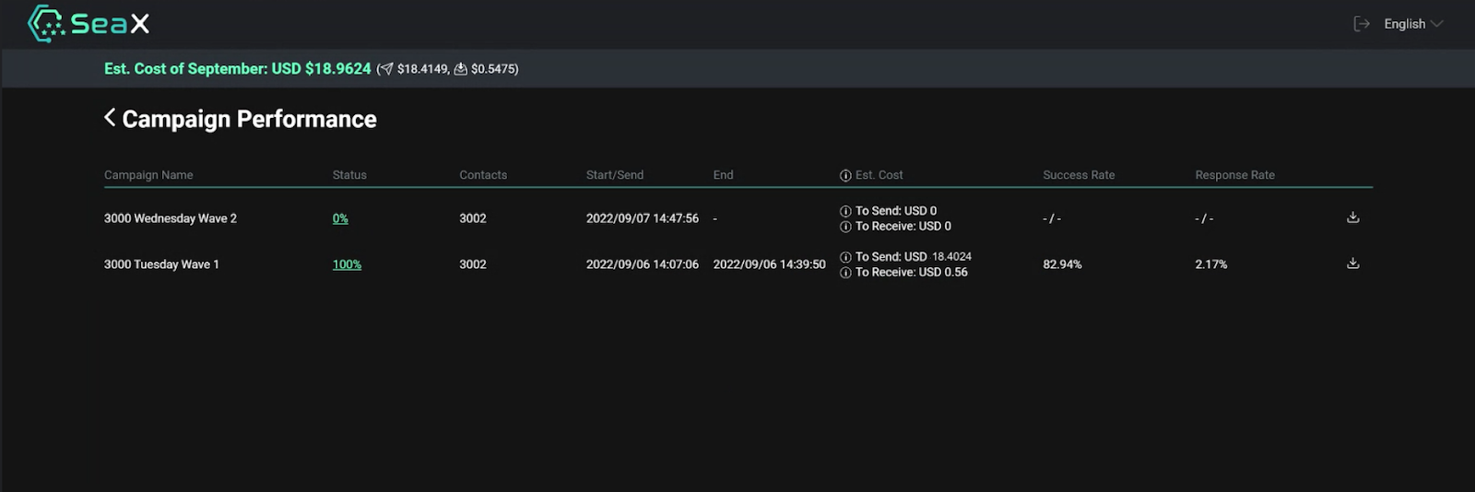Click the Success Rate column header
The height and width of the screenshot is (492, 1475).
[1079, 175]
